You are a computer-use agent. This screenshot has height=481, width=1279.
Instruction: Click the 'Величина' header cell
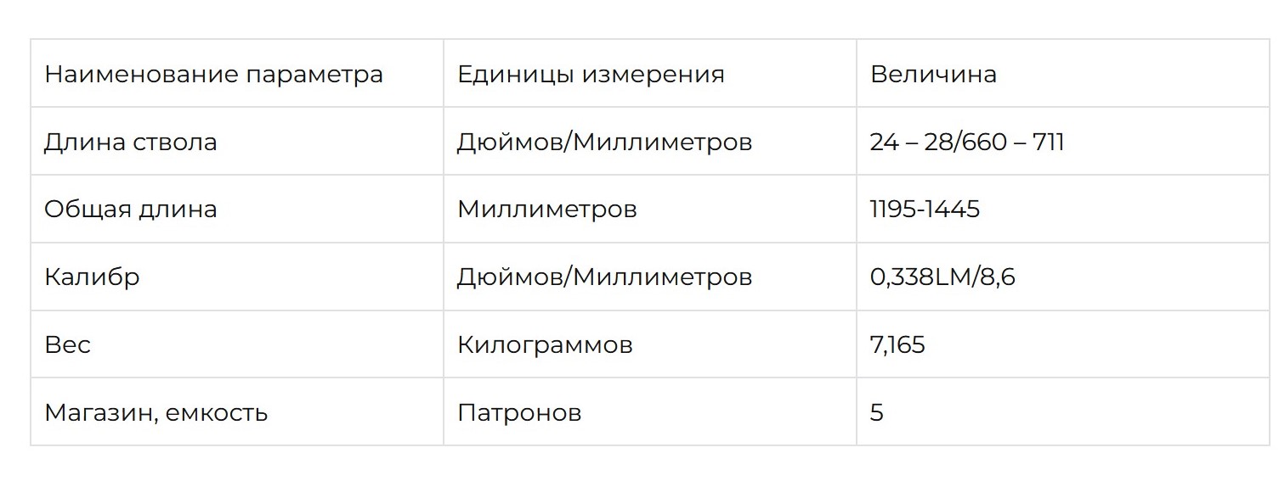1063,74
